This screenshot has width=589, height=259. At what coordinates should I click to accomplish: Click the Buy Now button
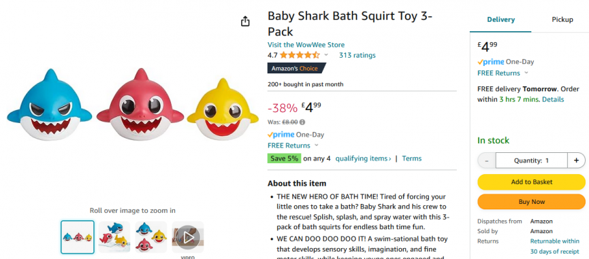click(x=531, y=202)
